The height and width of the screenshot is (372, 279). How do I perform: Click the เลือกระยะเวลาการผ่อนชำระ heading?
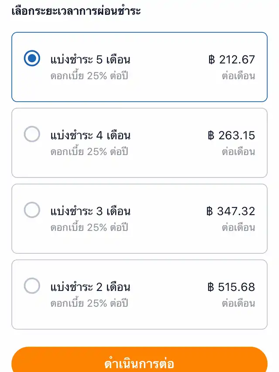tap(76, 10)
